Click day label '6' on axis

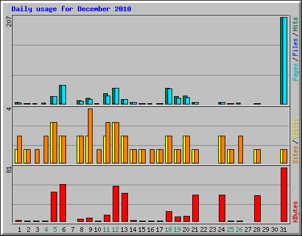coord(64,230)
